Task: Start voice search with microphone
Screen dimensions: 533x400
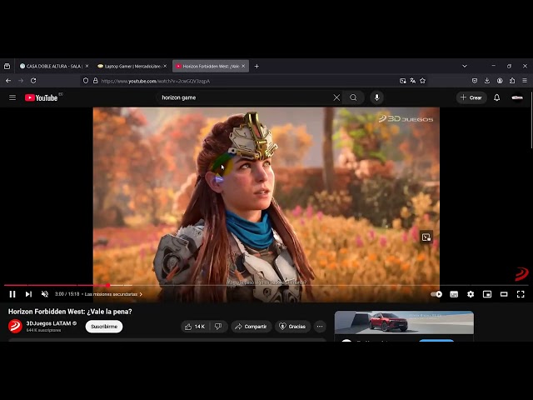Action: [x=376, y=97]
